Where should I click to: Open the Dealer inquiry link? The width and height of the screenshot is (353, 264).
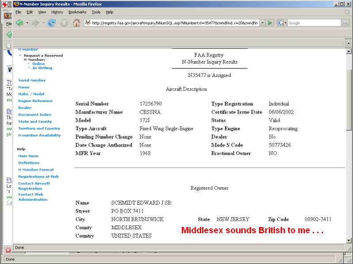point(25,108)
